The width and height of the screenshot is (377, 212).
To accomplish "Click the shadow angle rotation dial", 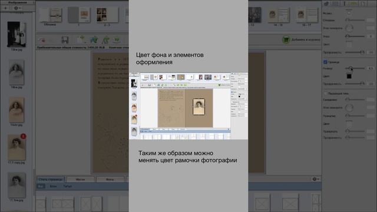I will [x=349, y=107].
